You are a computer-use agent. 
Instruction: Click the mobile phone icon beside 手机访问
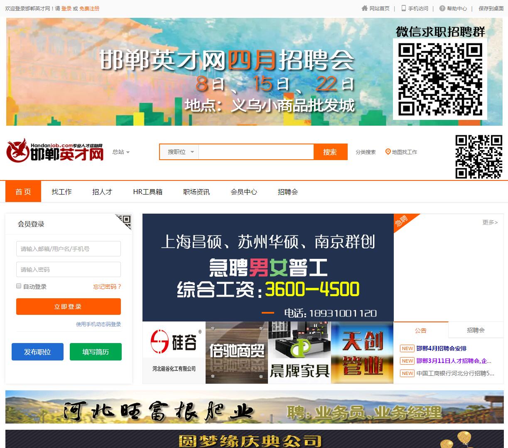click(403, 8)
